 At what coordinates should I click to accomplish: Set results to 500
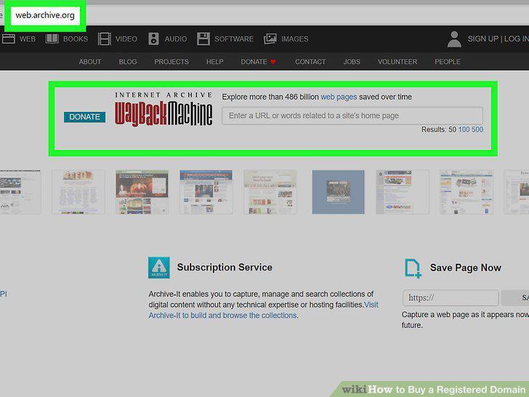click(x=477, y=129)
